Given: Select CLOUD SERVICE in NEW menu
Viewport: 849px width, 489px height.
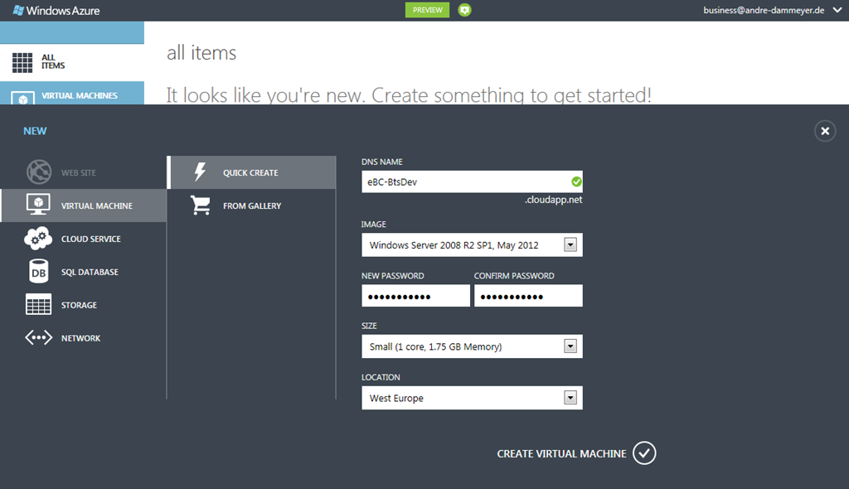Looking at the screenshot, I should point(91,239).
